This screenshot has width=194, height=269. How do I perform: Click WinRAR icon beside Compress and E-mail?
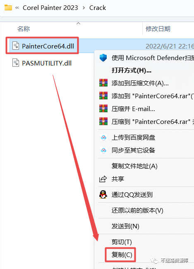tap(103, 109)
